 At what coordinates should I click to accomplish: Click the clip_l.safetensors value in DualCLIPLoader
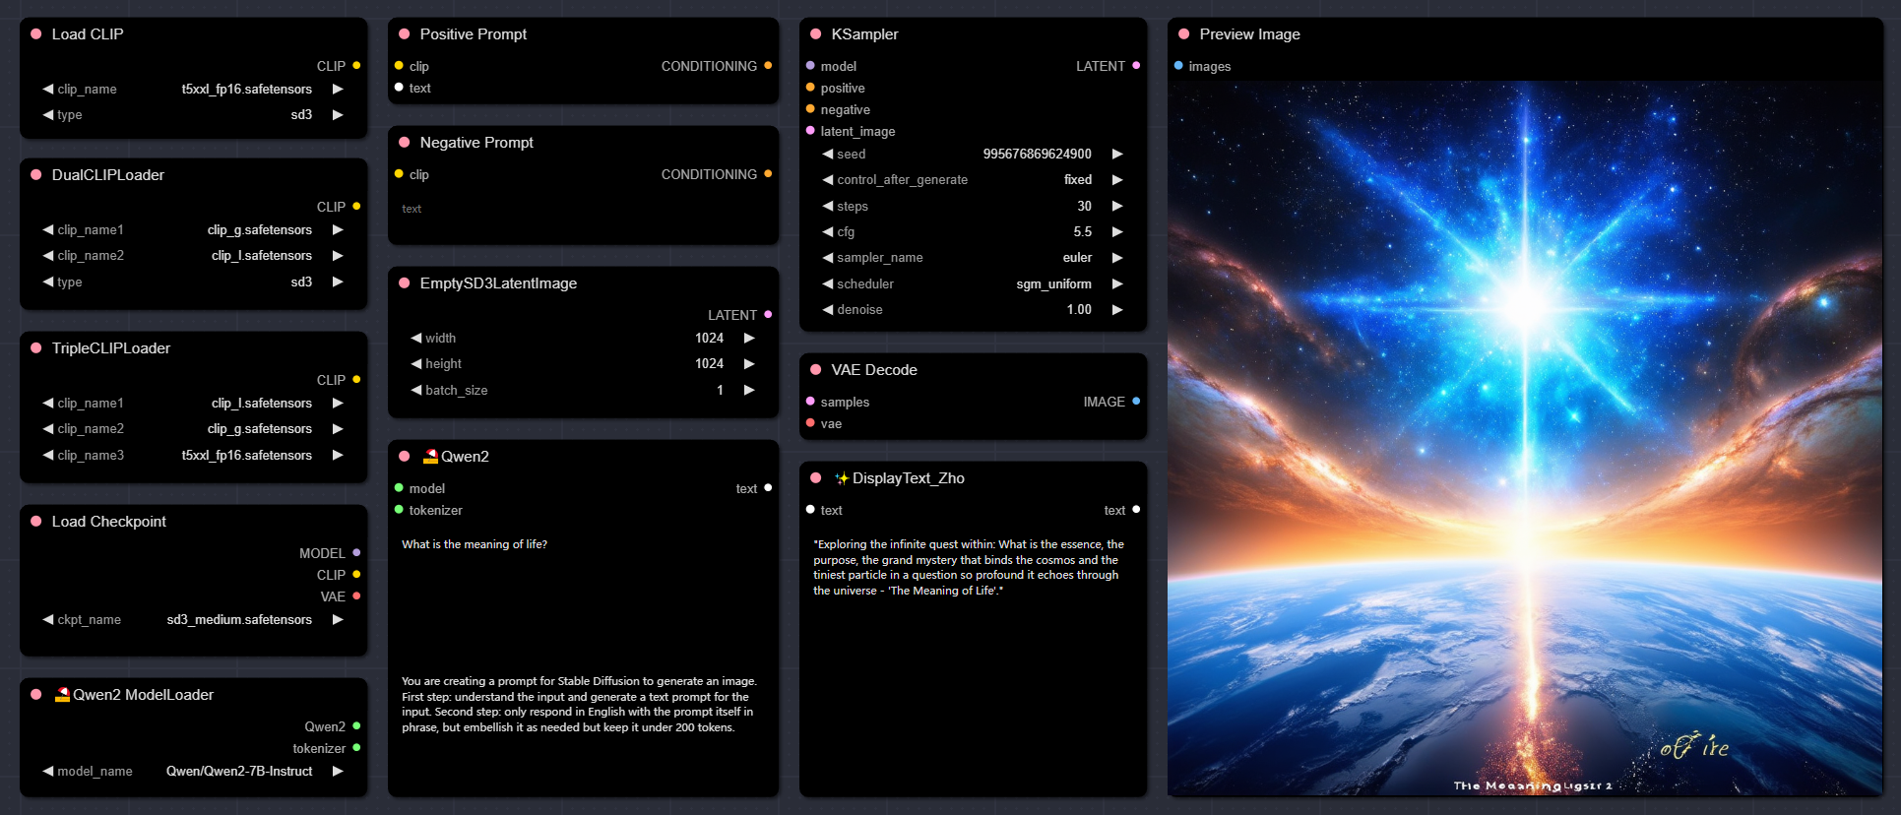(261, 255)
